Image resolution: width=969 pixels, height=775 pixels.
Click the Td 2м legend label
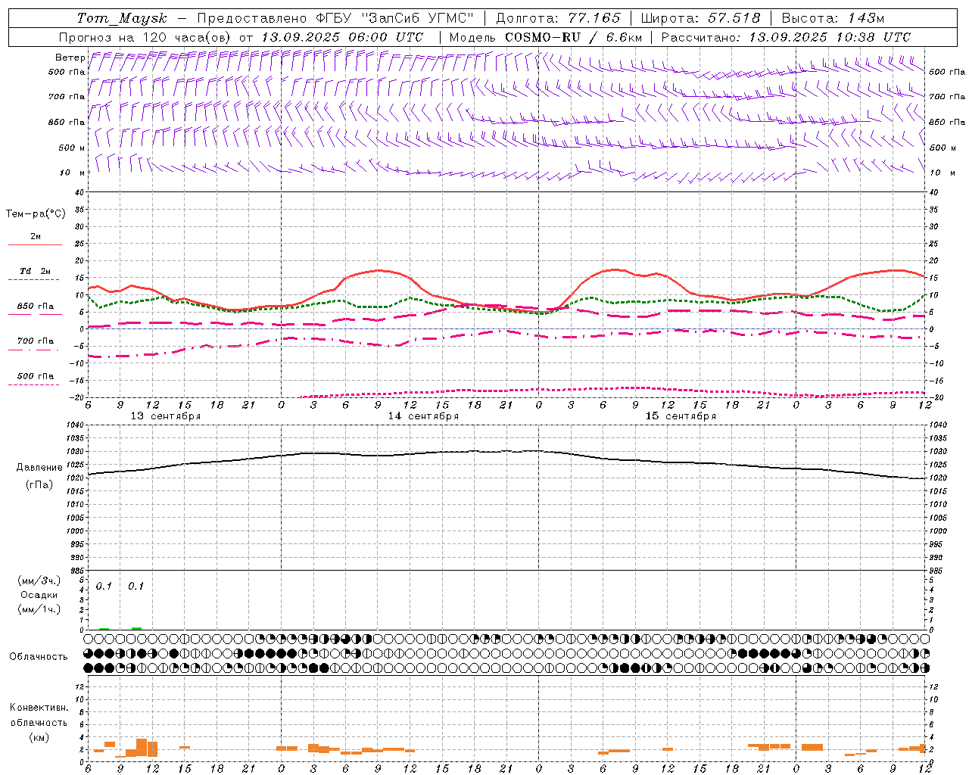click(x=35, y=271)
